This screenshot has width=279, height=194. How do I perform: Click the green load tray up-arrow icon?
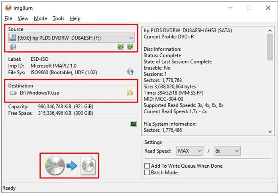(x=121, y=47)
